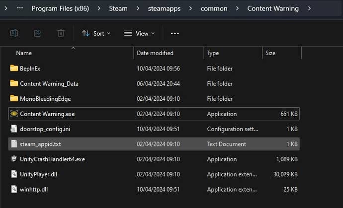Select the doorstop_config.ini file name
Image resolution: width=343 pixels, height=208 pixels.
pos(45,129)
